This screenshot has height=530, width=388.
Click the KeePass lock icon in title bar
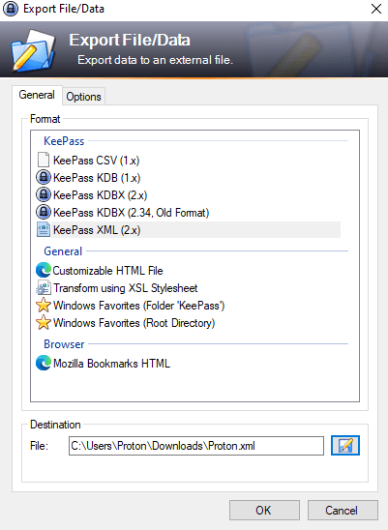click(11, 9)
